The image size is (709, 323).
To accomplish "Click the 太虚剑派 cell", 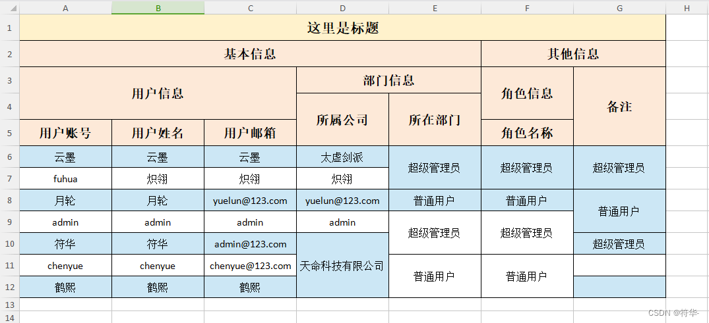I will [342, 157].
